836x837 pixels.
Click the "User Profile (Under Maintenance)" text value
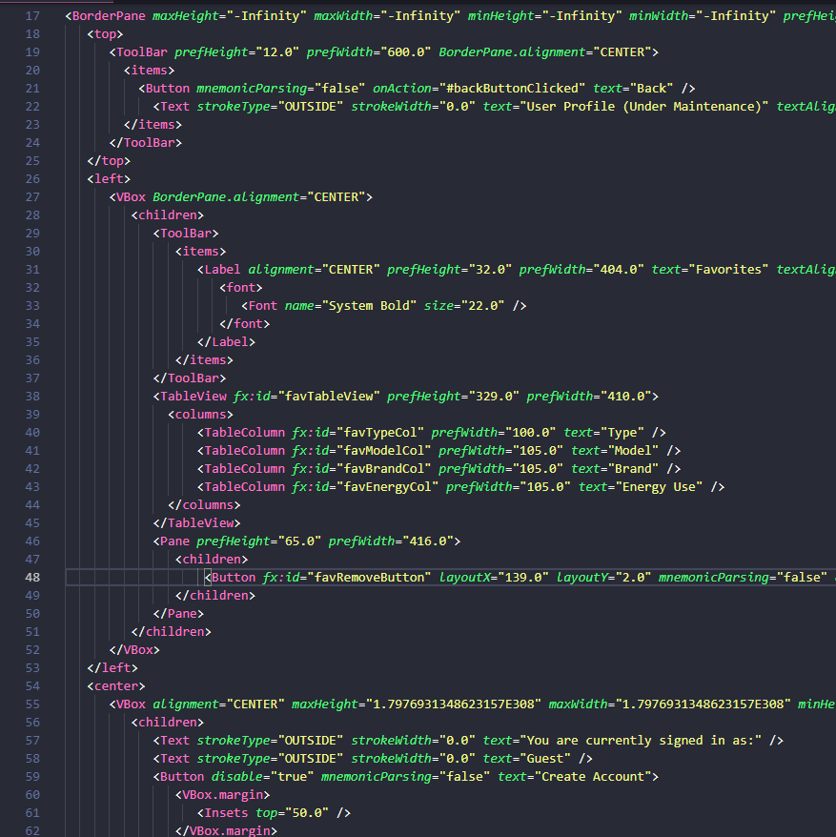(x=643, y=107)
